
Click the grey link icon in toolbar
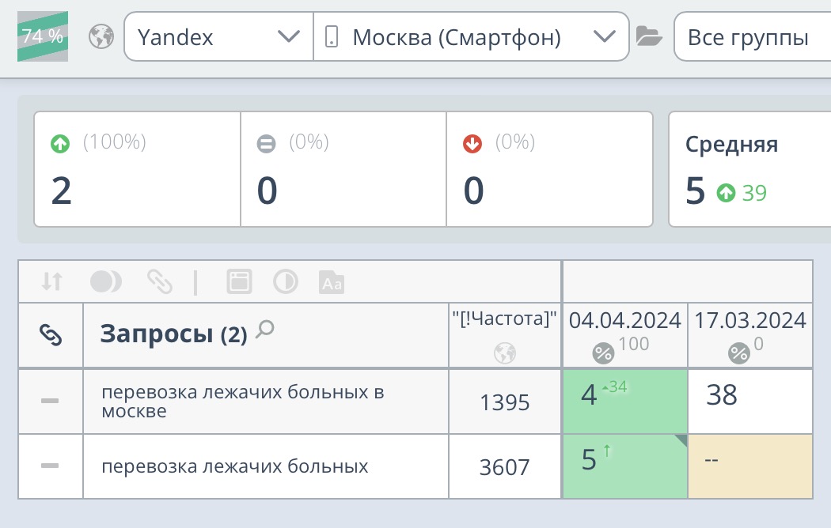(159, 281)
